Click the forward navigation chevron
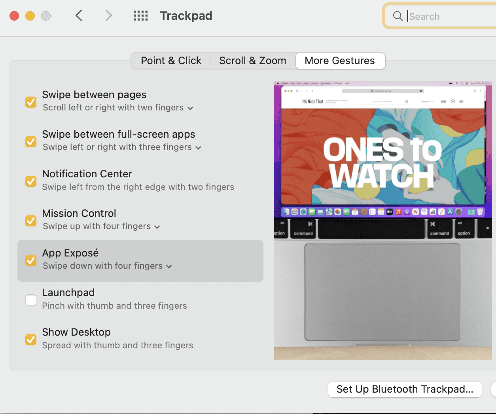The height and width of the screenshot is (414, 496). pyautogui.click(x=109, y=16)
